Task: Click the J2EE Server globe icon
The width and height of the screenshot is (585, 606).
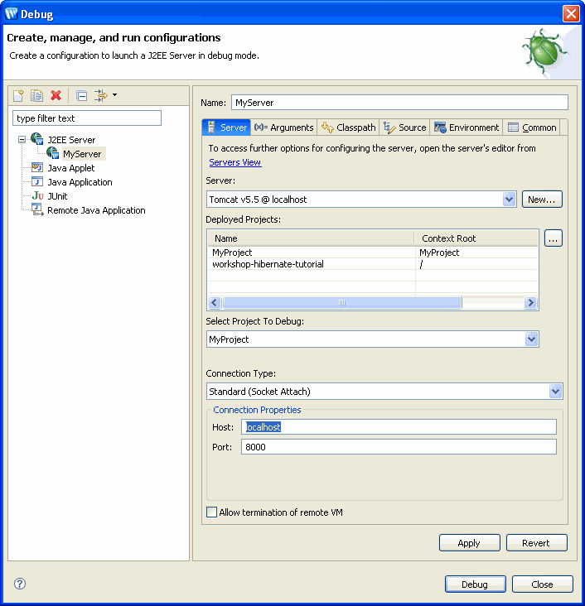Action: point(37,139)
